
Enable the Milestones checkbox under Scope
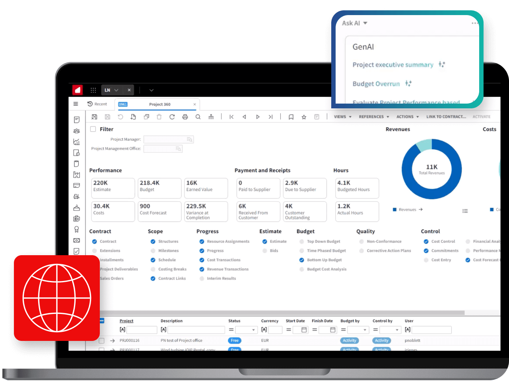click(x=152, y=250)
